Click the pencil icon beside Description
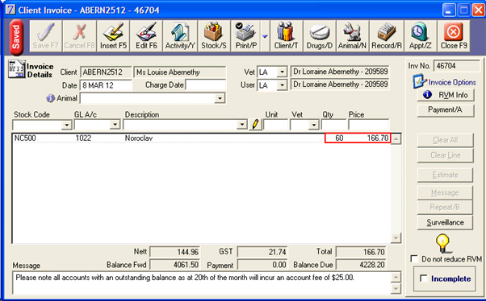The image size is (486, 301). 255,124
